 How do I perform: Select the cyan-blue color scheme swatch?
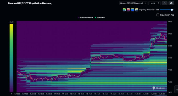tap(132, 10)
